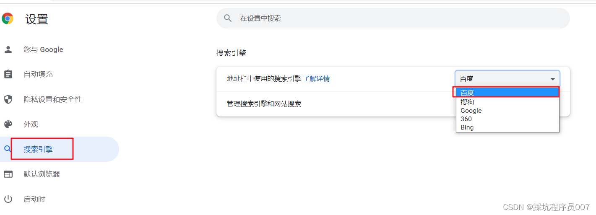Click the palette icon for 外观

[8, 124]
